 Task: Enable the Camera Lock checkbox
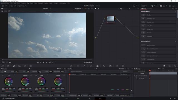[106, 95]
